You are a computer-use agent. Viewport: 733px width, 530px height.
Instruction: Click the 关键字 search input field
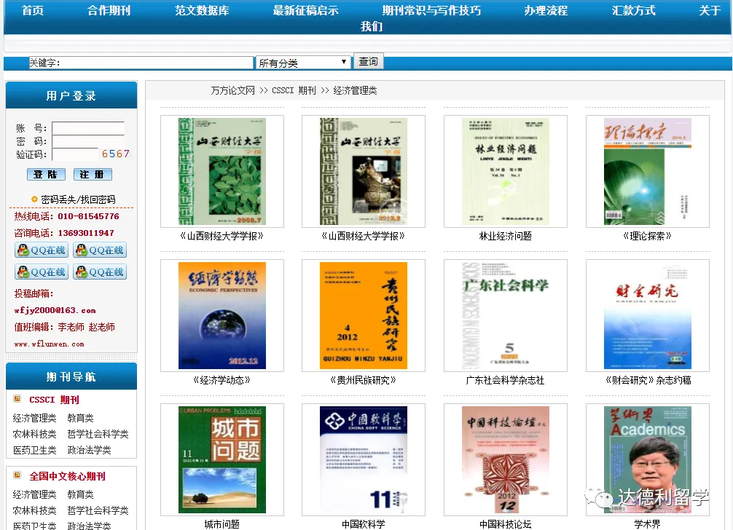tap(141, 63)
